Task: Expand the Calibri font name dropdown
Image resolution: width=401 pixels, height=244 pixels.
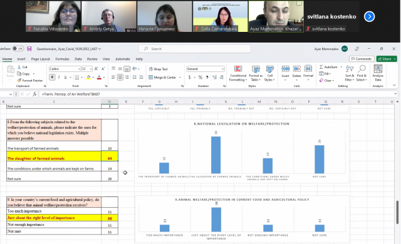Action: [79, 69]
